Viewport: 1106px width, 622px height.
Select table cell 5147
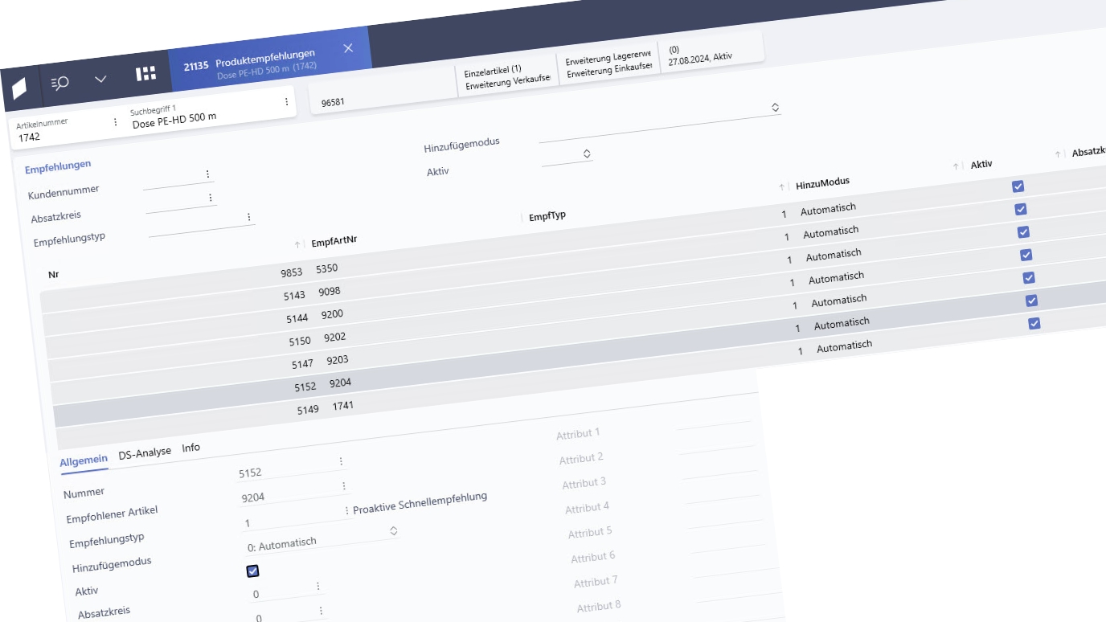(302, 364)
